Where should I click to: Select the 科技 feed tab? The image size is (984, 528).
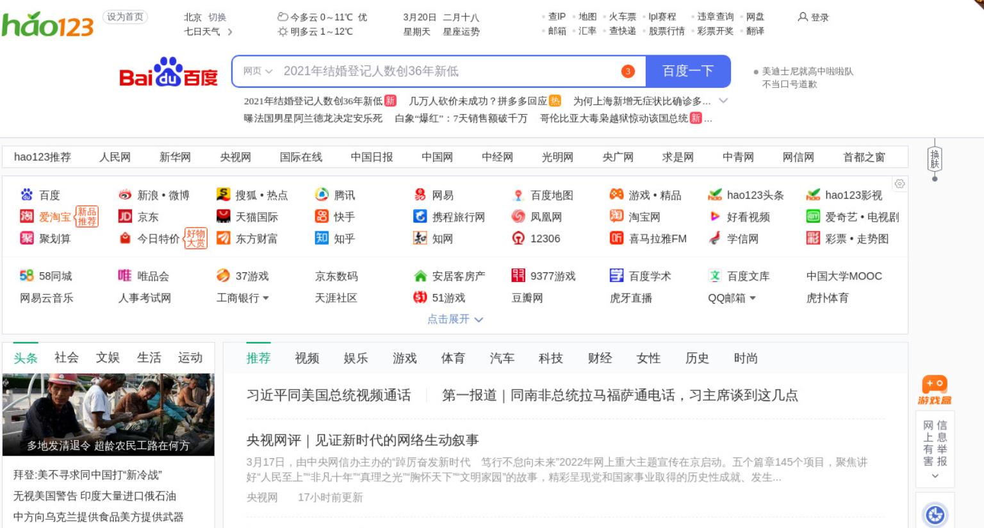[x=551, y=358]
